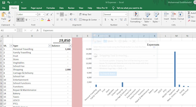196x107 pixels.
Task: Select the Shopping cell
Action: click(32, 69)
